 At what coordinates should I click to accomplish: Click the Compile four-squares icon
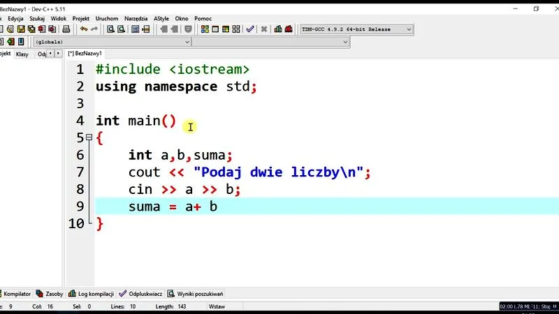click(205, 29)
